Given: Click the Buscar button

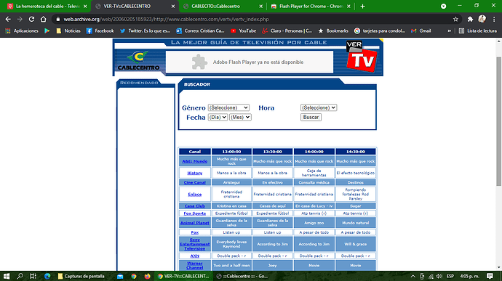Looking at the screenshot, I should [x=311, y=118].
